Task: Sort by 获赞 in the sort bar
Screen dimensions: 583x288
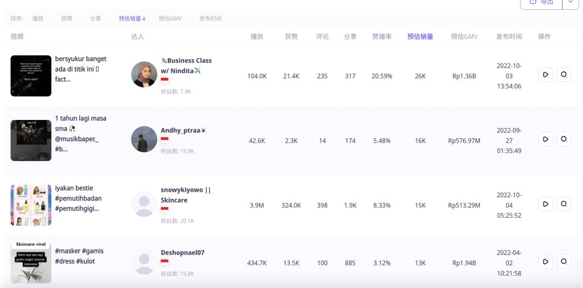Action: click(66, 18)
